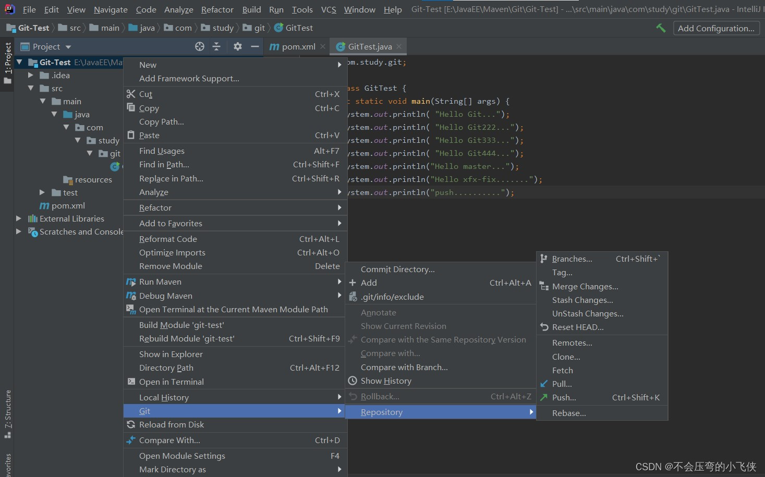
Task: Click the Branches icon in Repository submenu
Action: (x=544, y=259)
